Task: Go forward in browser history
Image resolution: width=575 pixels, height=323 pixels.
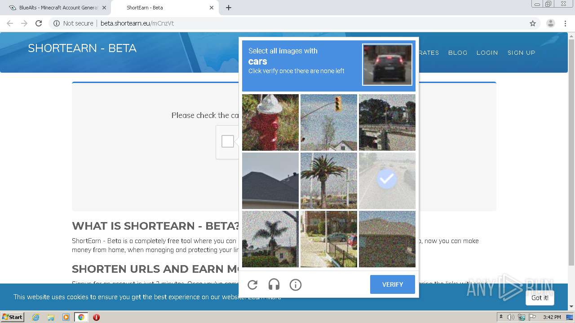Action: (24, 23)
